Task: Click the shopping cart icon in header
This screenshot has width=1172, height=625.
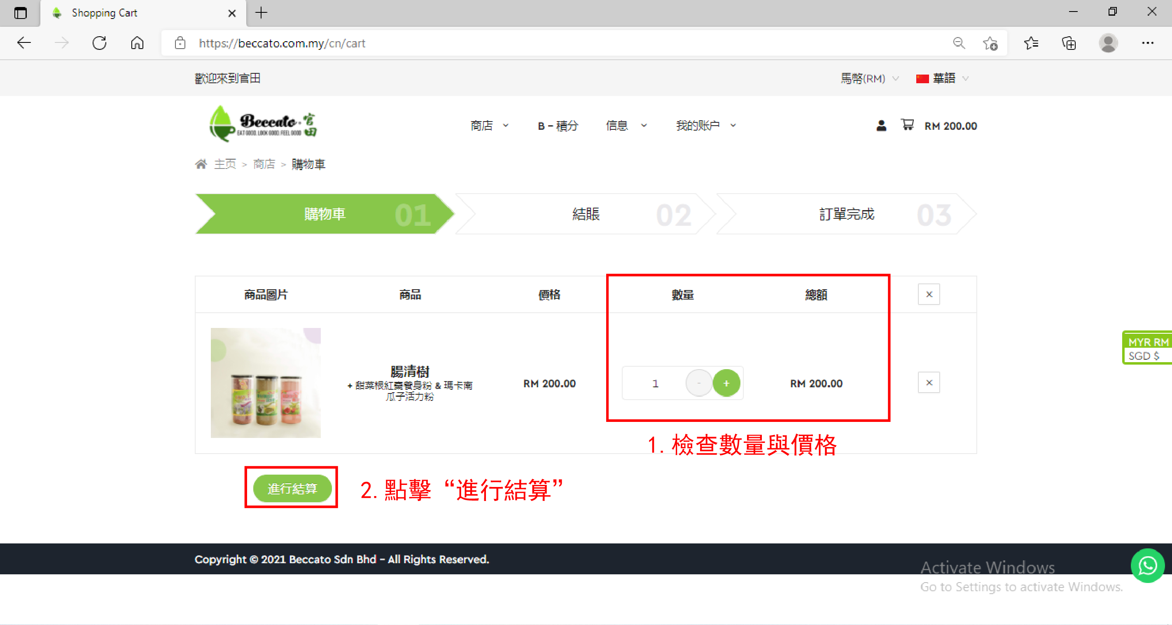Action: tap(907, 125)
